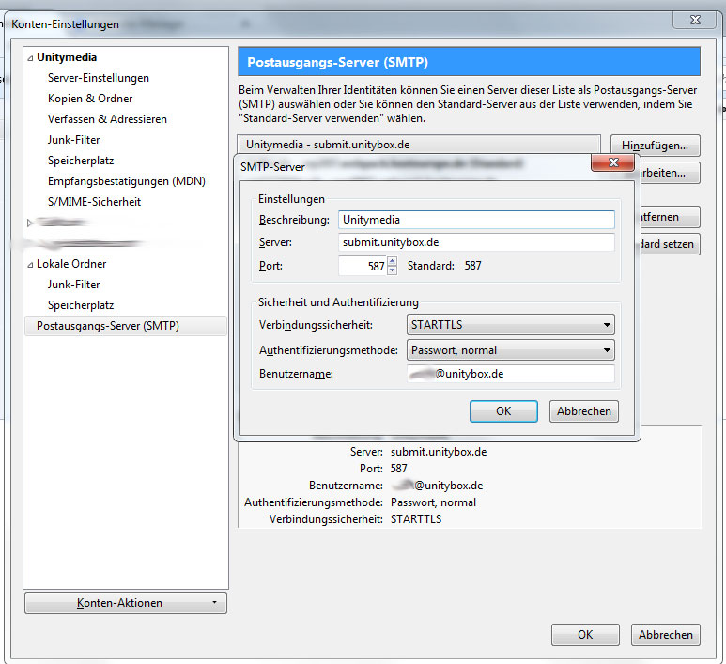
Task: Click the partially hidden Entfernen button
Action: point(670,217)
